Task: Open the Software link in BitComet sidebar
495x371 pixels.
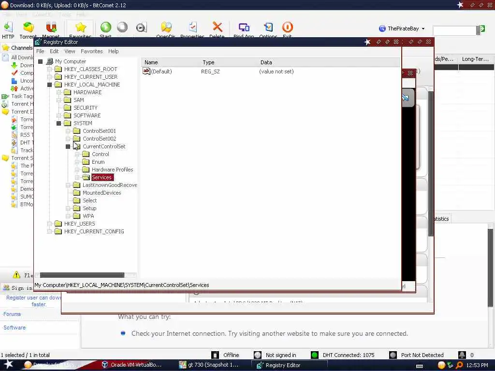Action: tap(15, 328)
